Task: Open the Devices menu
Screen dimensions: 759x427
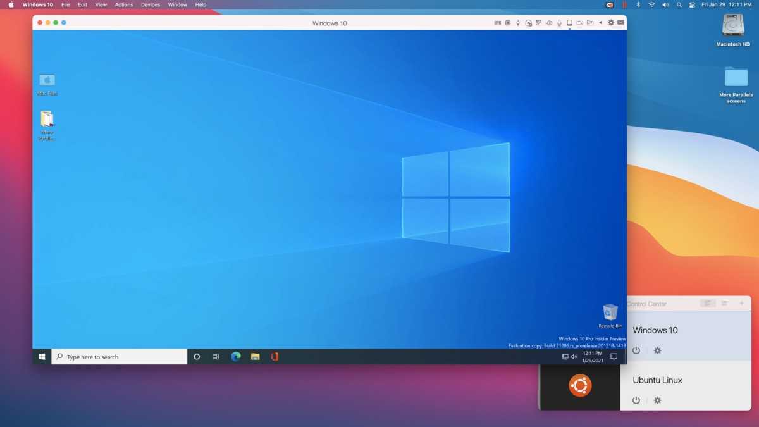Action: pos(150,4)
